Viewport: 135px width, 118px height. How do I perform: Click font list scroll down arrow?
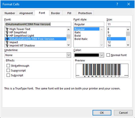[x=69, y=45]
